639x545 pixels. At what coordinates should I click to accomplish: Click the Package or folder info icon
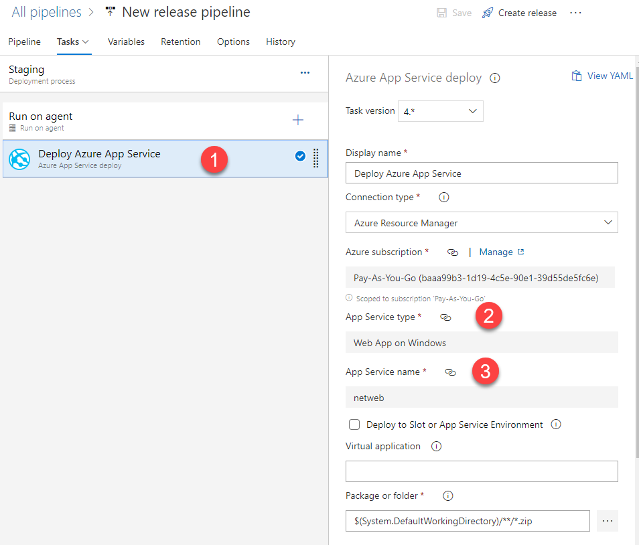[x=448, y=495]
